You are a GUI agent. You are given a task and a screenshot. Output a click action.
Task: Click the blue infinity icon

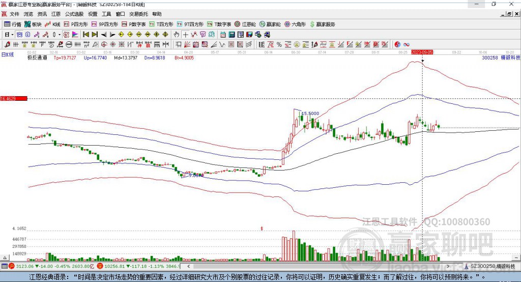click(407, 44)
